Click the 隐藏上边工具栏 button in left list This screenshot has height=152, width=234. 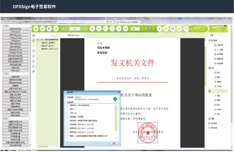[15, 95]
